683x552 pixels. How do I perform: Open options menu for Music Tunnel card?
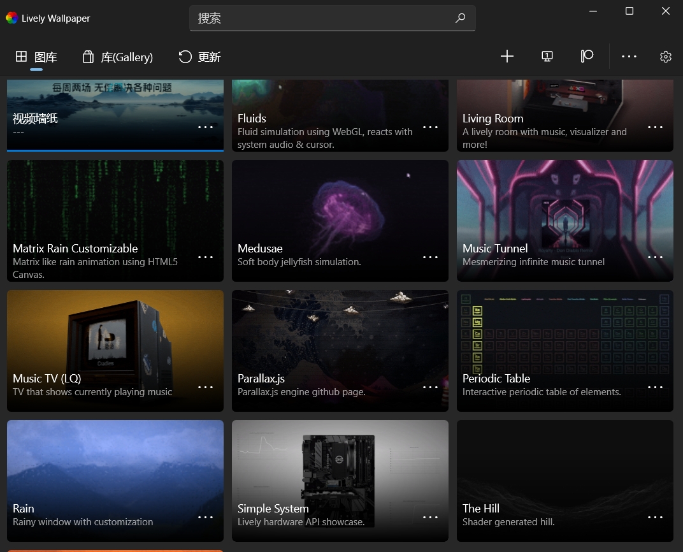click(x=655, y=257)
